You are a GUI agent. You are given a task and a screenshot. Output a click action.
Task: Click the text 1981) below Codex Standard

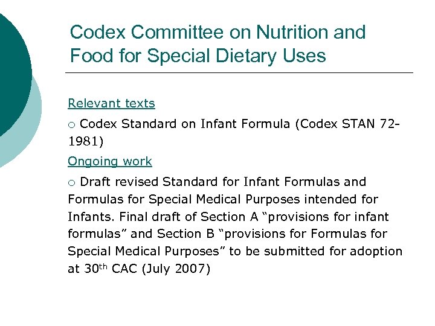(x=86, y=143)
